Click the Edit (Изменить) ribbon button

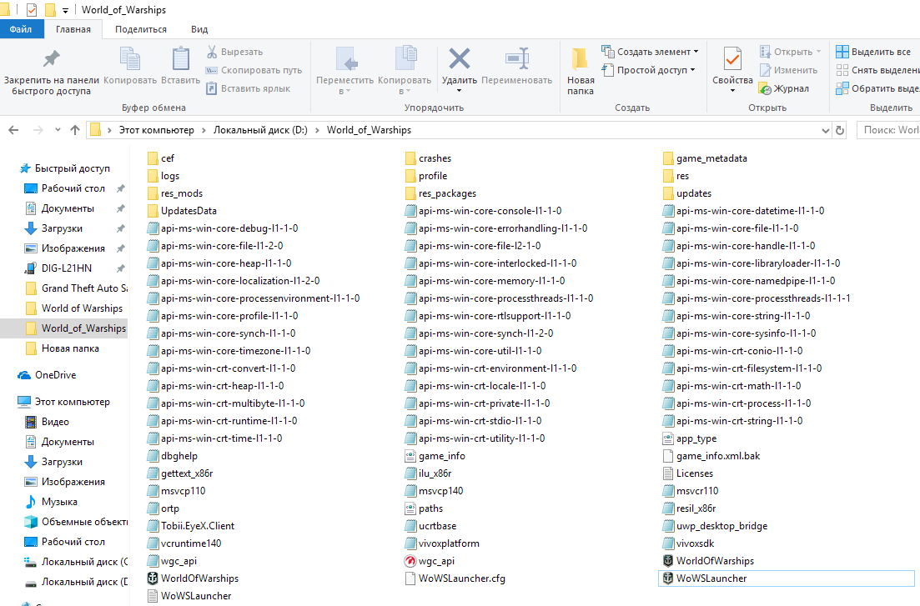tap(788, 70)
